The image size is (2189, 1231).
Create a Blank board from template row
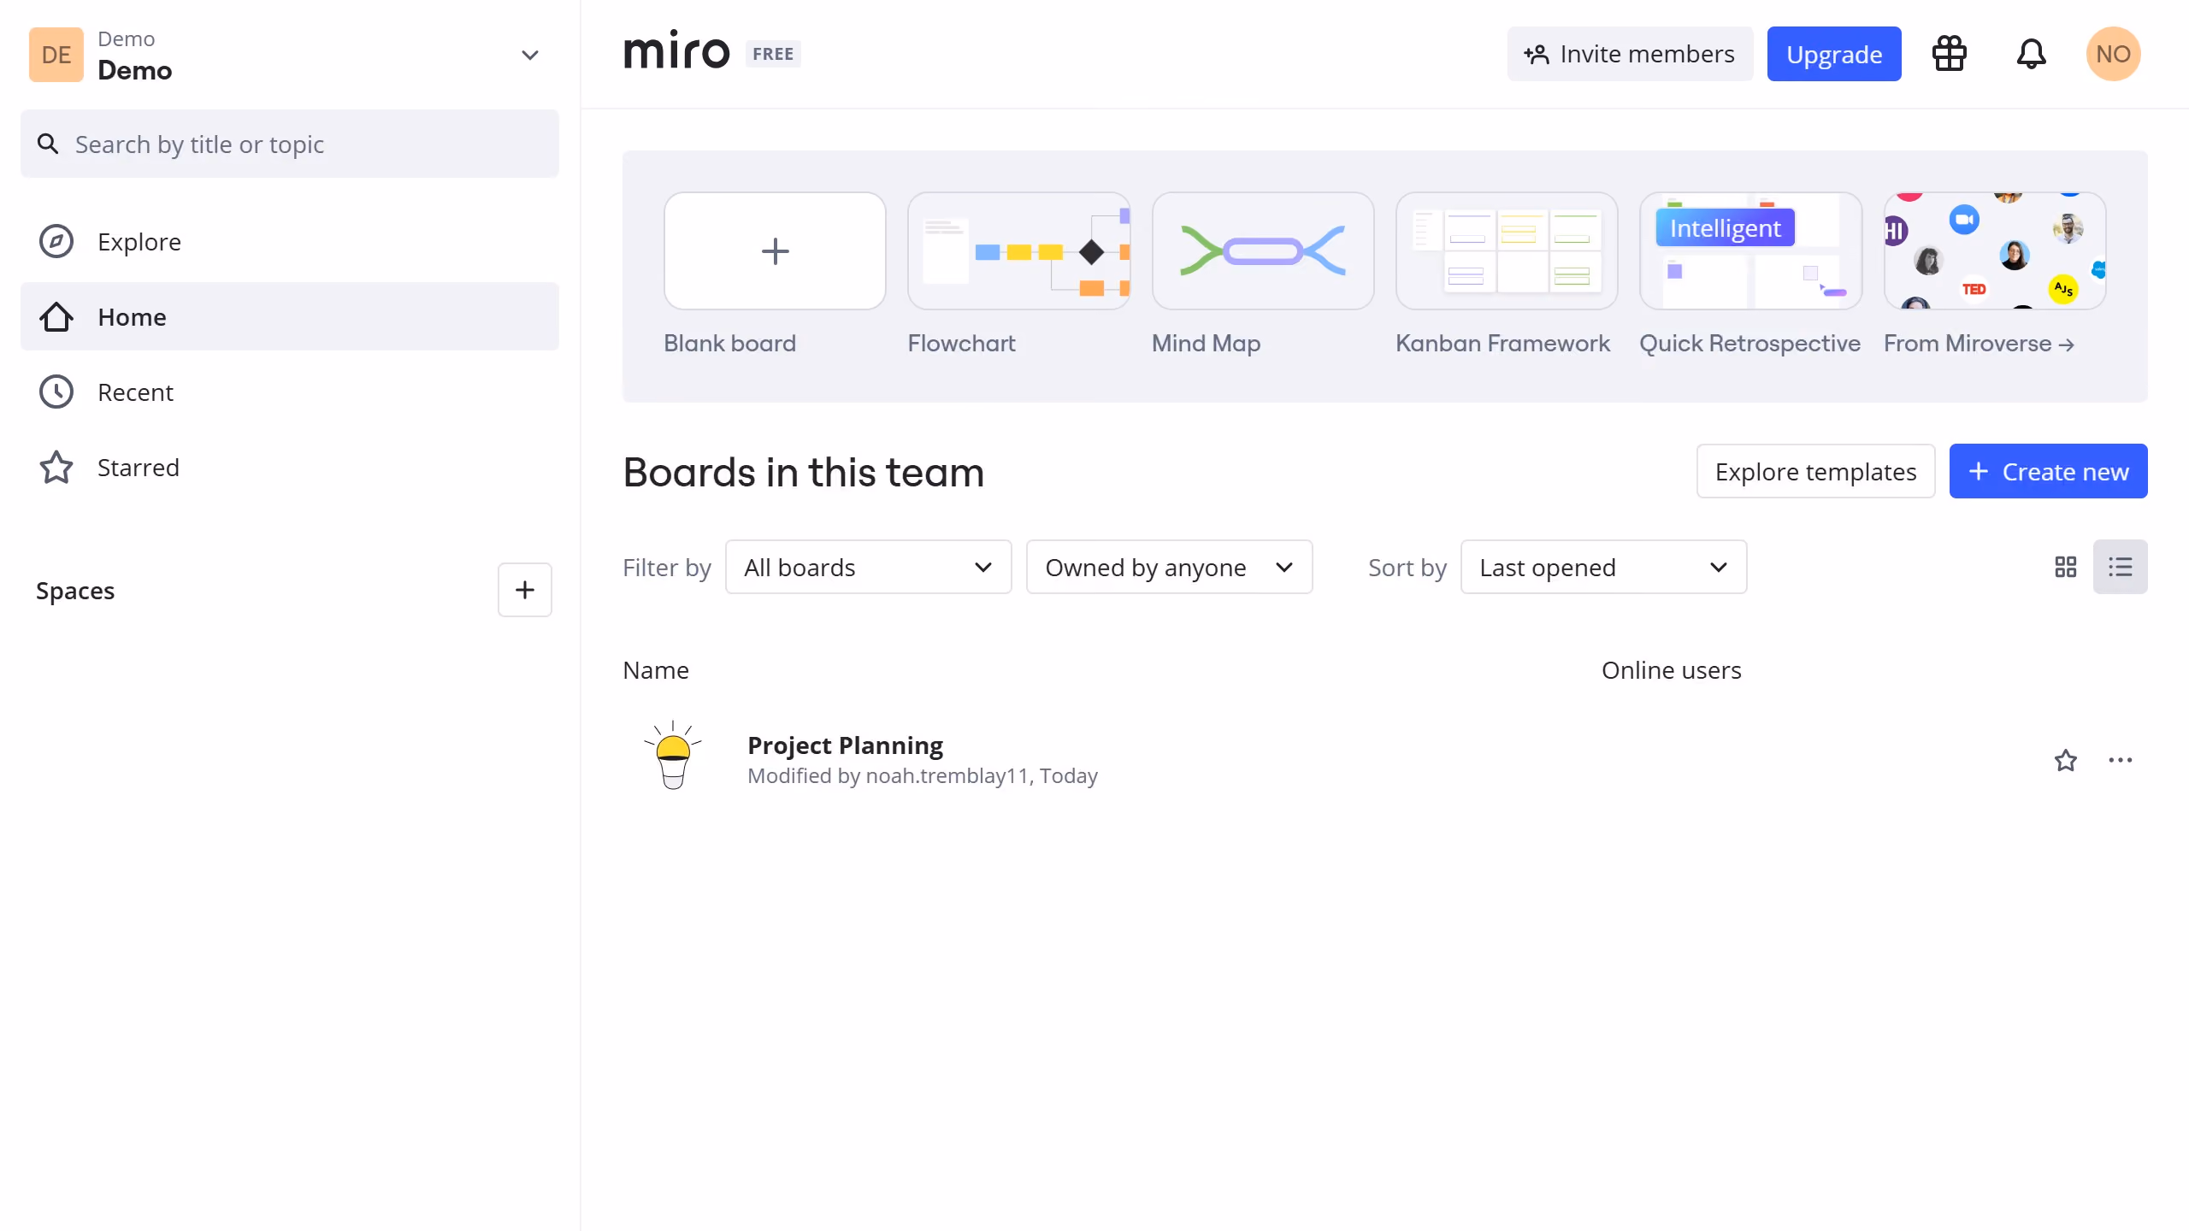pyautogui.click(x=775, y=250)
